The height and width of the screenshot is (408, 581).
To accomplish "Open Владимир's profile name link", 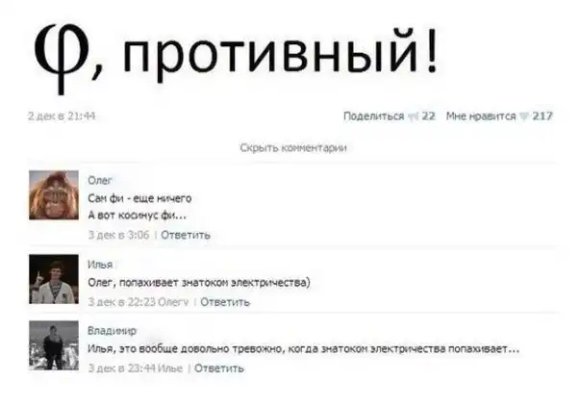I will [112, 331].
